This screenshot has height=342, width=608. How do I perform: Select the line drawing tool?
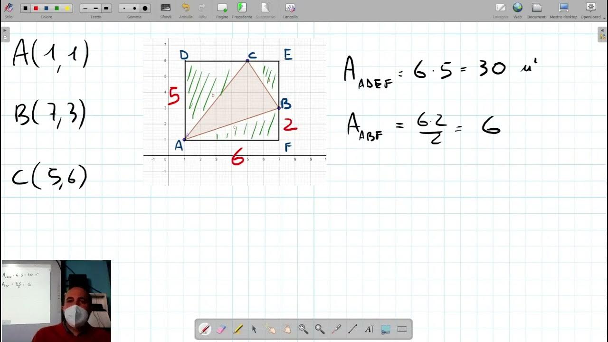tap(352, 329)
